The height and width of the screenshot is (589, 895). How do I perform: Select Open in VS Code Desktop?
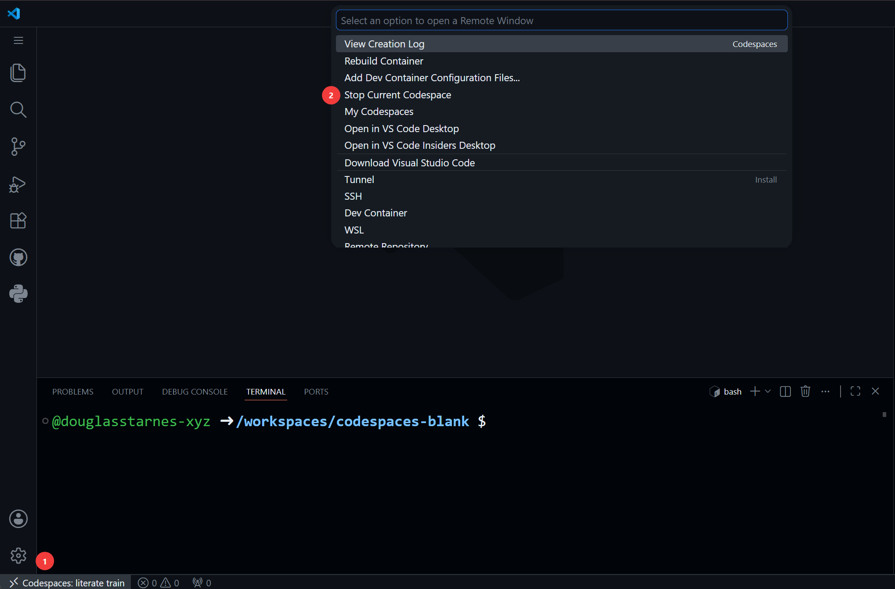(x=562, y=129)
